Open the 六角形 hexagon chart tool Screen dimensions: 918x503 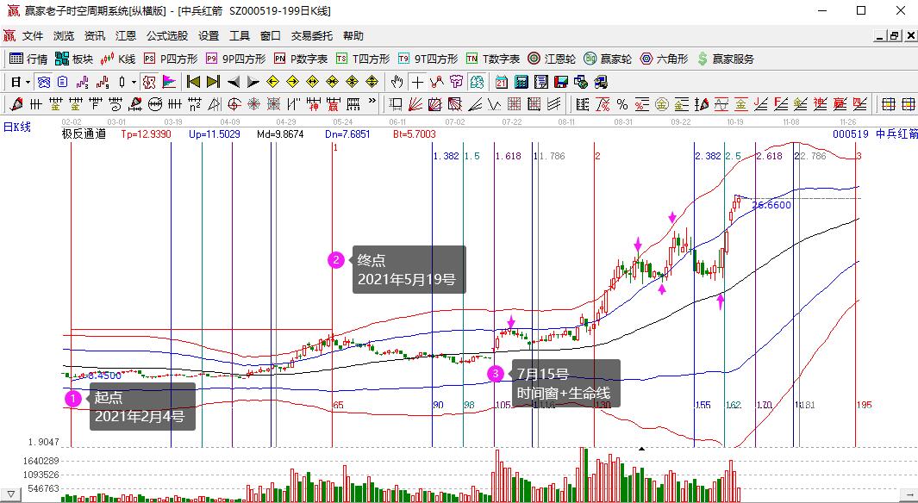pos(664,59)
